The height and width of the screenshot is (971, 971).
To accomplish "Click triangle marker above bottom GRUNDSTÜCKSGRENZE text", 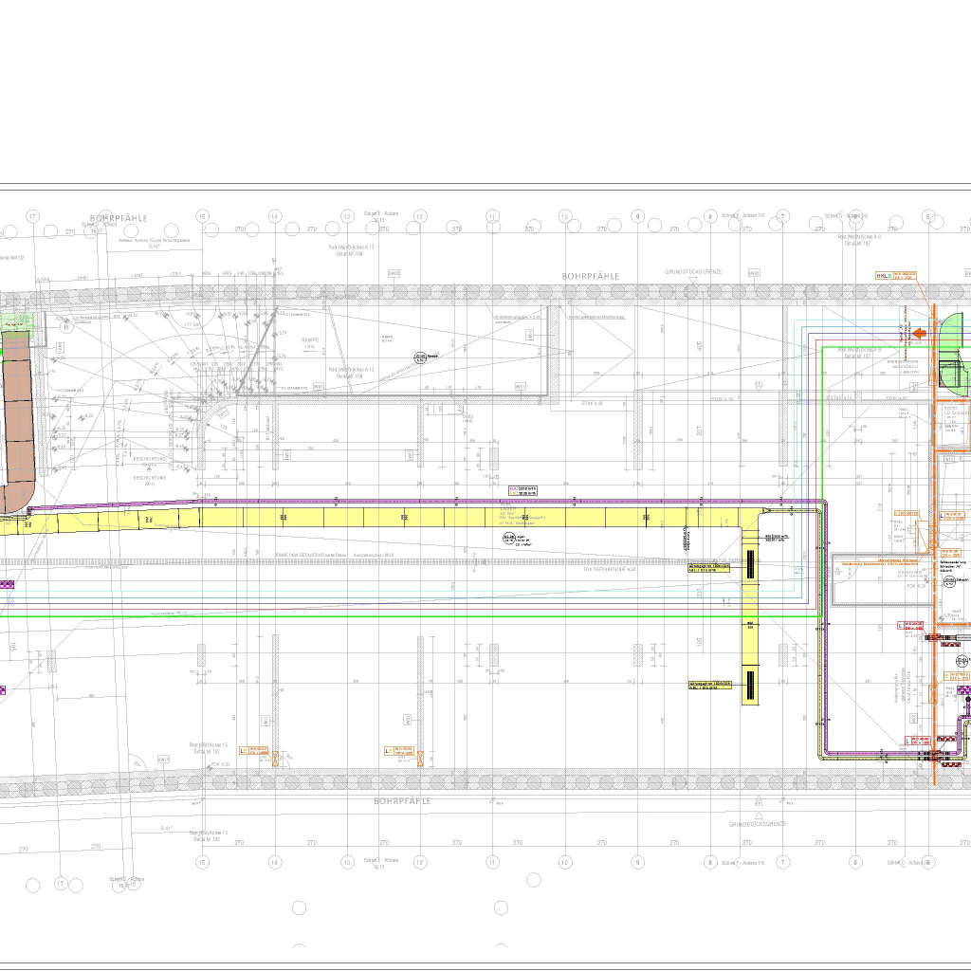I will coord(758,814).
